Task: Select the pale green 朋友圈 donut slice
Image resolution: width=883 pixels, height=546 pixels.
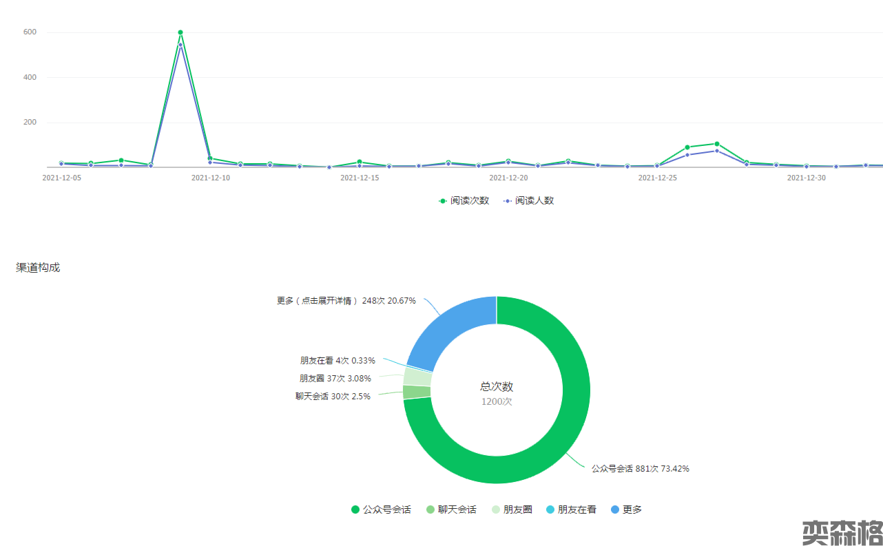Action: (x=417, y=377)
